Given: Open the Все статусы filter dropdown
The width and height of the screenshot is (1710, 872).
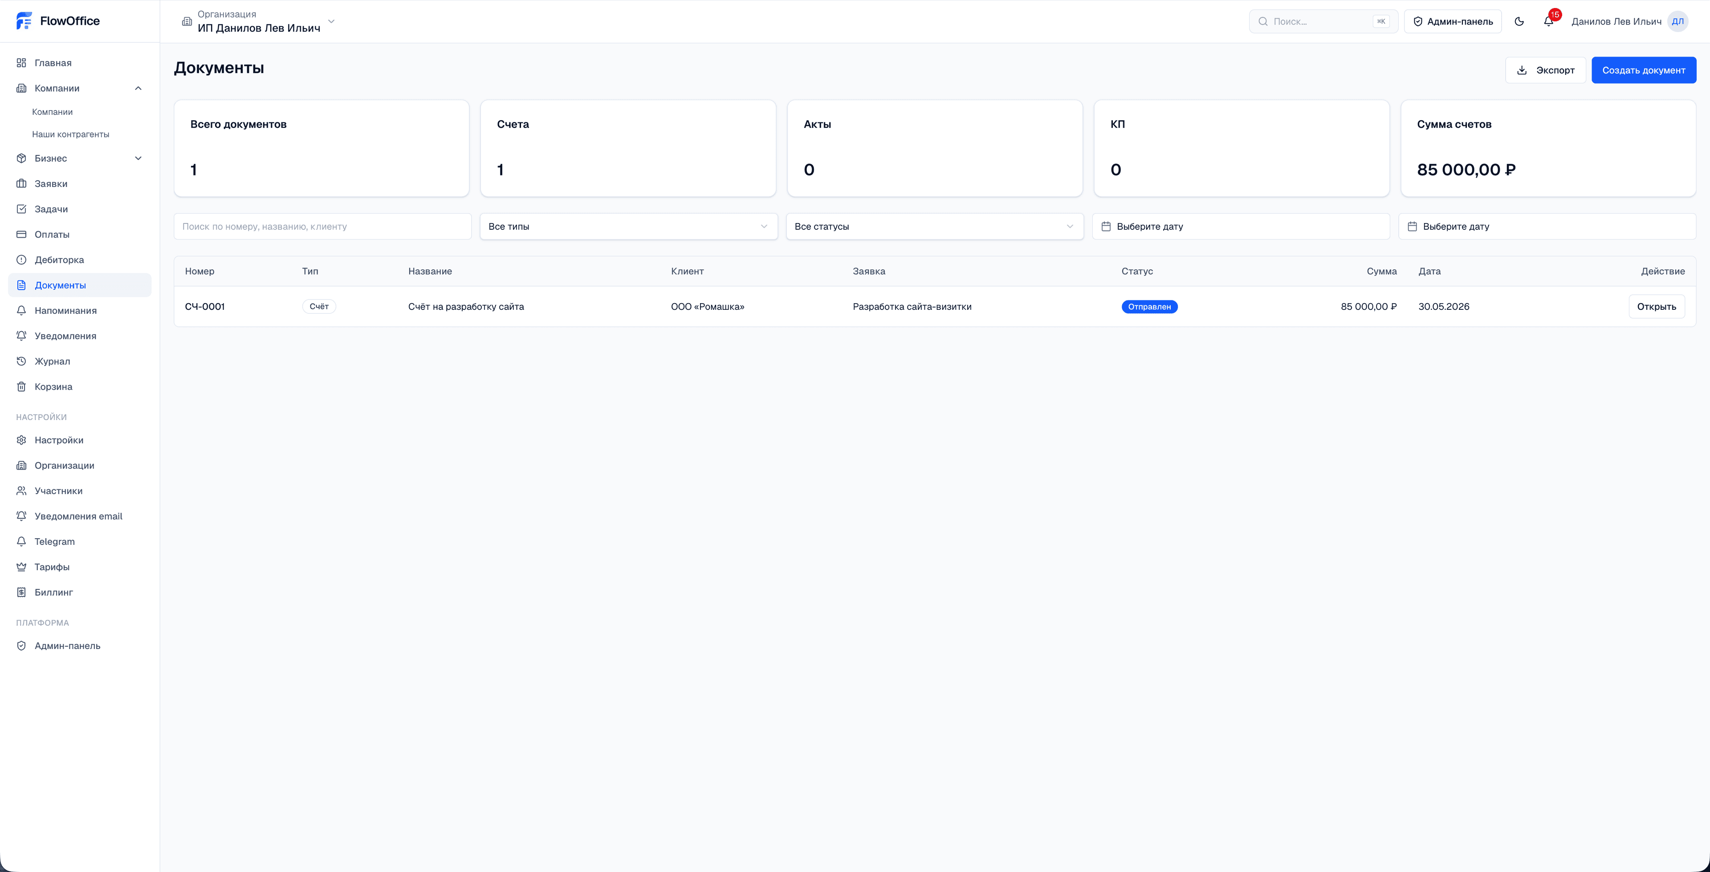Looking at the screenshot, I should pos(935,227).
